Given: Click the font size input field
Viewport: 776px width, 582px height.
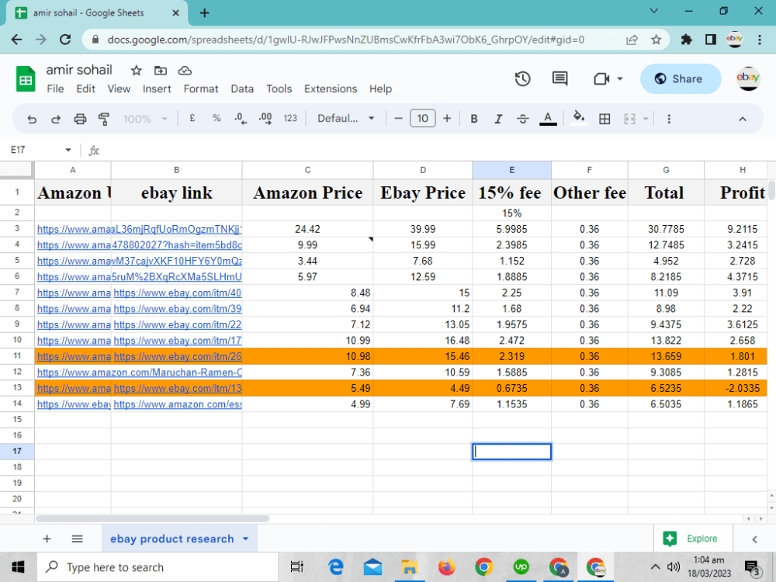Looking at the screenshot, I should (x=423, y=119).
